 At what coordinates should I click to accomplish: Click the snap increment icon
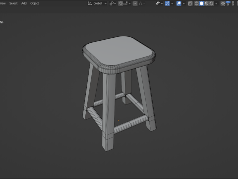point(125,3)
